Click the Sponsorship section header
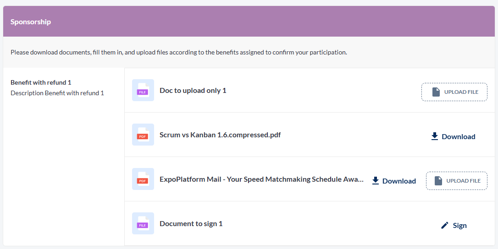The width and height of the screenshot is (498, 249). [31, 22]
